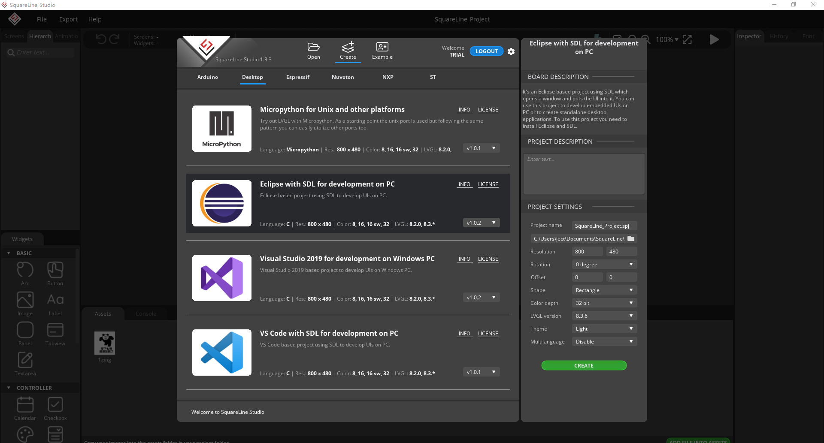Switch to the Console tab
This screenshot has height=443, width=824.
tap(146, 313)
